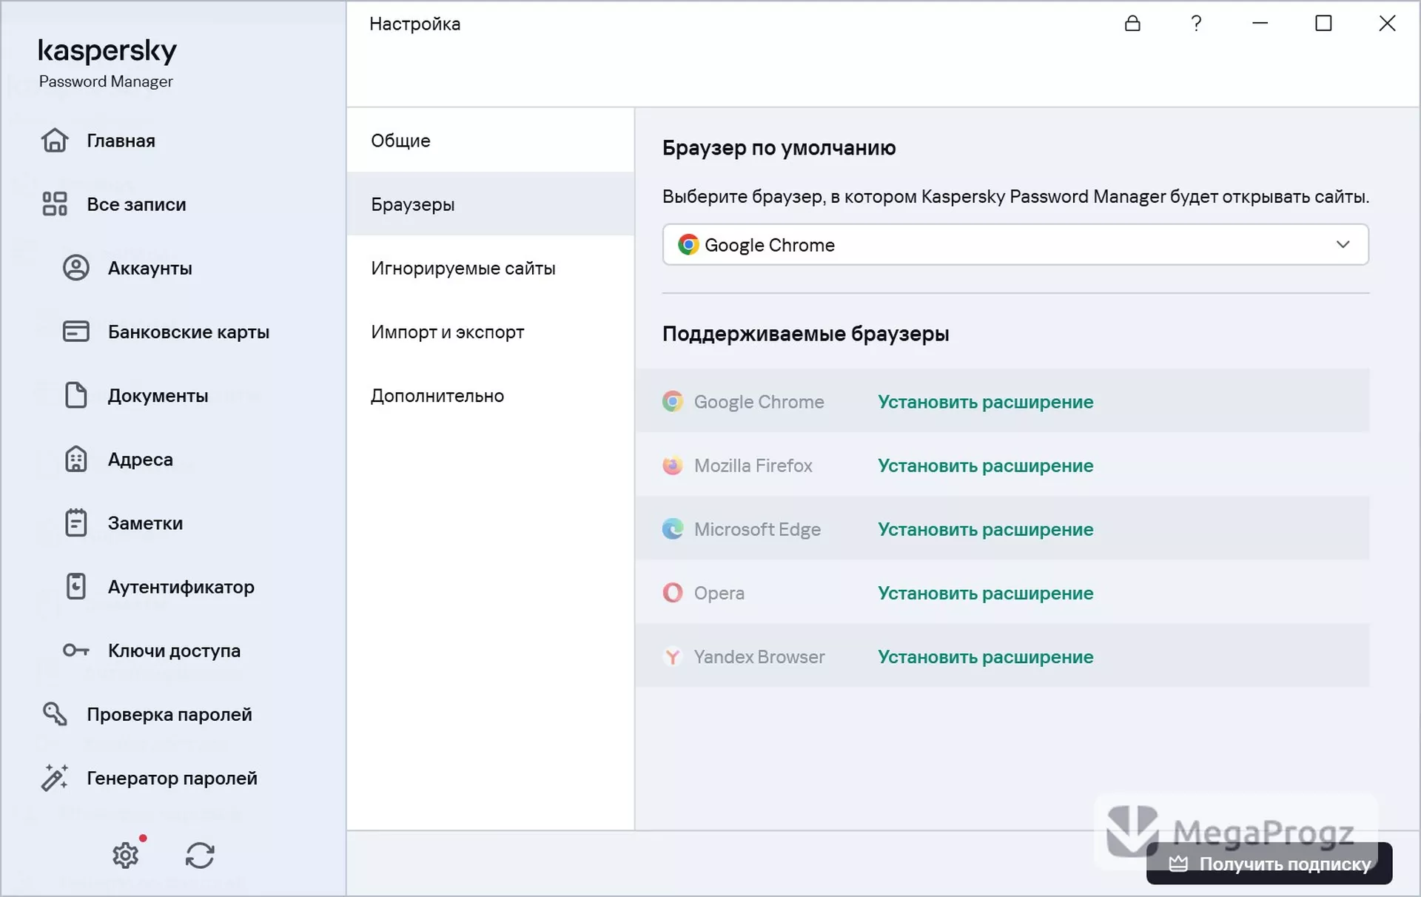Click the Google Chrome icon in supported browsers list
Image resolution: width=1421 pixels, height=897 pixels.
673,401
